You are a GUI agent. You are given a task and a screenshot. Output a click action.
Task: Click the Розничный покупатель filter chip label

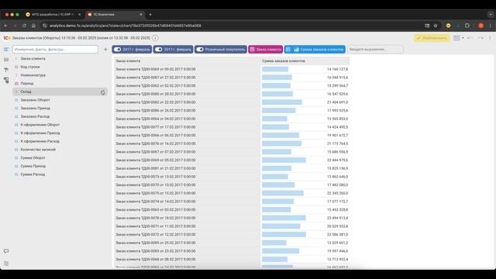225,50
